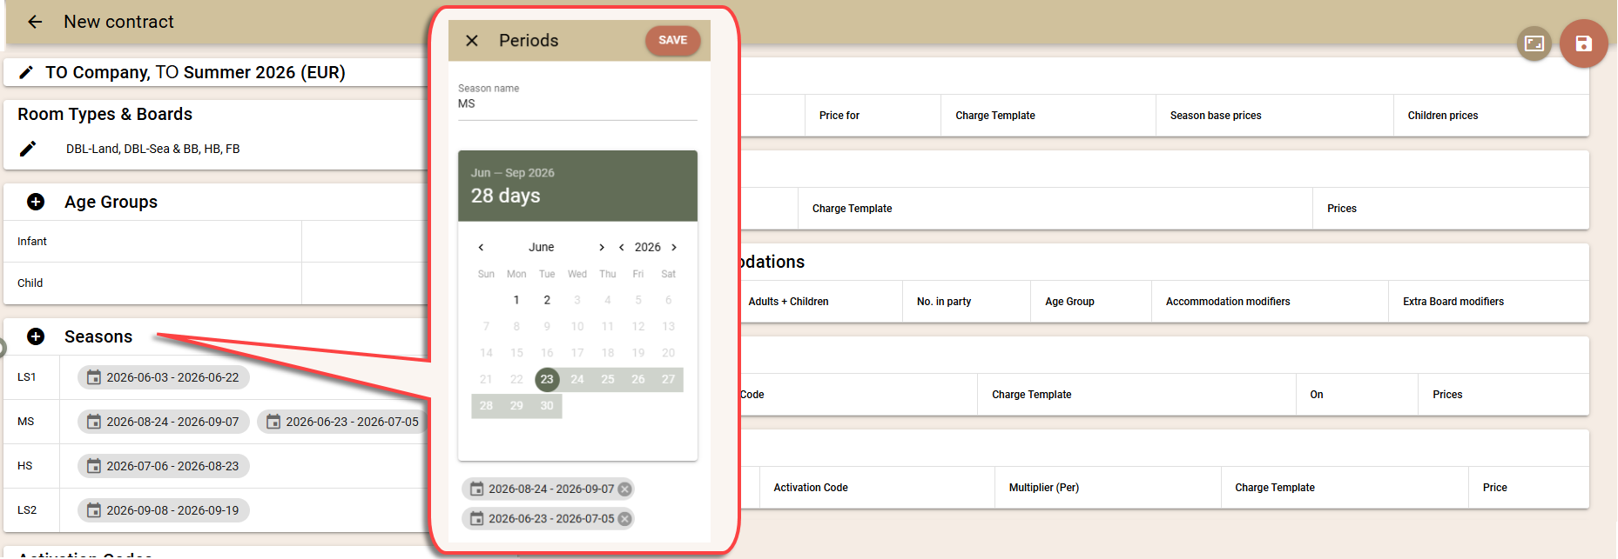Open HS period 2026-07-06 - 2026-08-23
Viewport: 1618px width, 559px height.
pyautogui.click(x=164, y=466)
